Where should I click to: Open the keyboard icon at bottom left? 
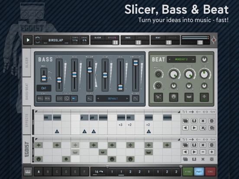pos(28,172)
